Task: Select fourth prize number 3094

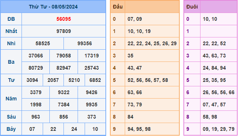Action: (x=32, y=80)
